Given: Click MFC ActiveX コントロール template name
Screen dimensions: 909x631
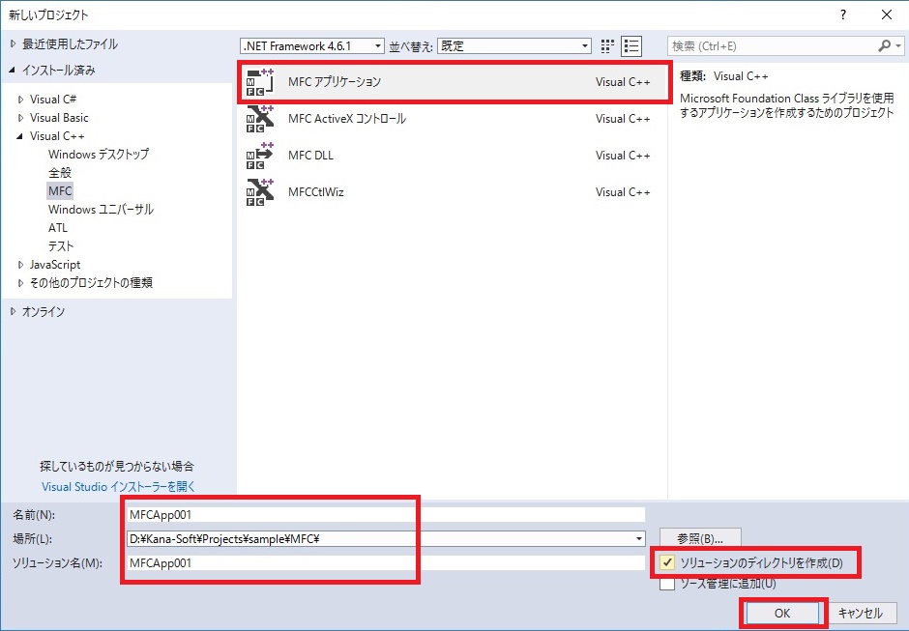Looking at the screenshot, I should pos(346,119).
